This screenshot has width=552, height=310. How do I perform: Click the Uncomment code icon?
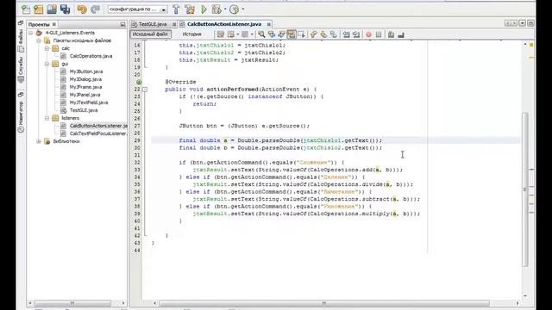pyautogui.click(x=401, y=34)
